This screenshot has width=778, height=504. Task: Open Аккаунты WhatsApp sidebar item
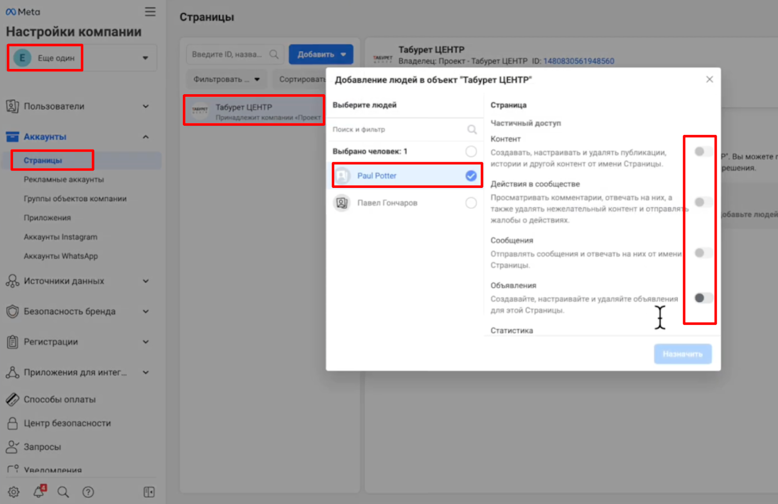(x=61, y=256)
